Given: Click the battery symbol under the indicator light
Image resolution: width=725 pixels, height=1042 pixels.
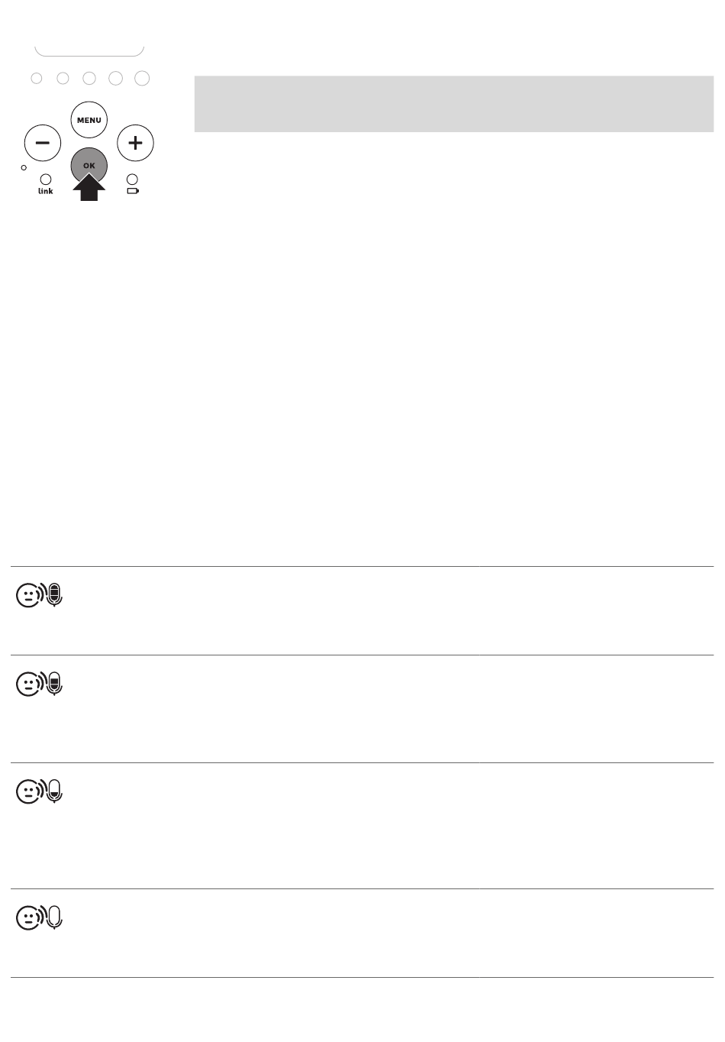Looking at the screenshot, I should 133,191.
